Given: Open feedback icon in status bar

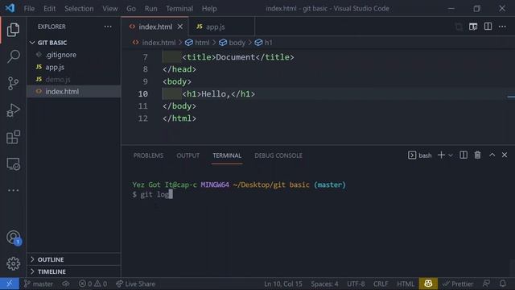Looking at the screenshot, I should click(486, 284).
